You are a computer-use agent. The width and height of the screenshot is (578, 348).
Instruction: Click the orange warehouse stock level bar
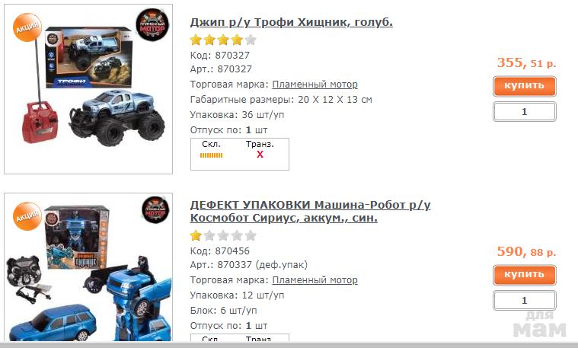(211, 155)
